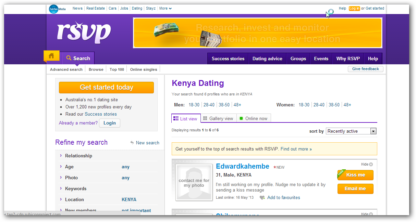Click Hide icon on Edwardkahembe profile
Viewport: 416px width, 222px height.
click(371, 165)
